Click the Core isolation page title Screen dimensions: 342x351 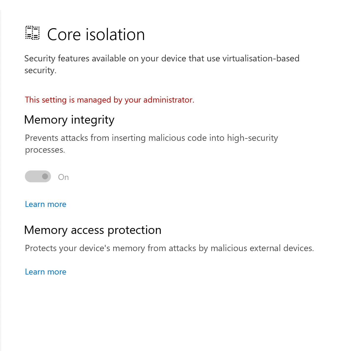pyautogui.click(x=96, y=34)
